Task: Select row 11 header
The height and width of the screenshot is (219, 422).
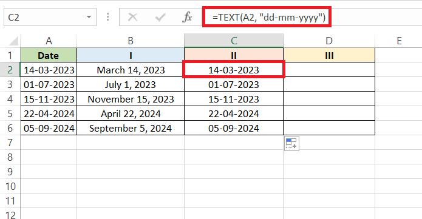Action: point(10,200)
